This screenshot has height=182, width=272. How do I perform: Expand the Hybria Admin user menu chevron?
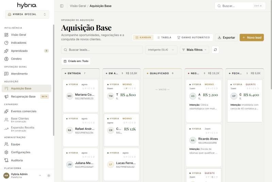[x=40, y=176]
